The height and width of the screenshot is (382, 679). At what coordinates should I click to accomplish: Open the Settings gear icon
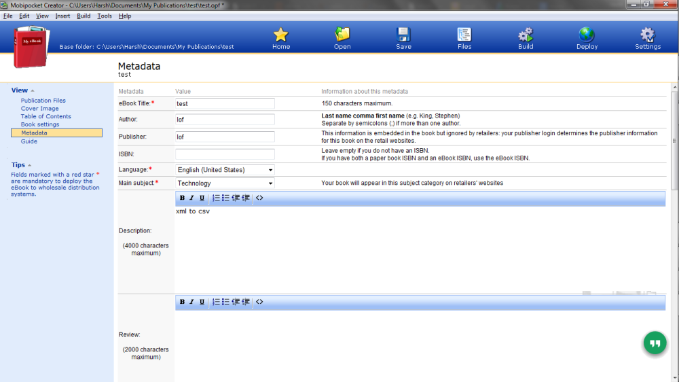tap(648, 35)
